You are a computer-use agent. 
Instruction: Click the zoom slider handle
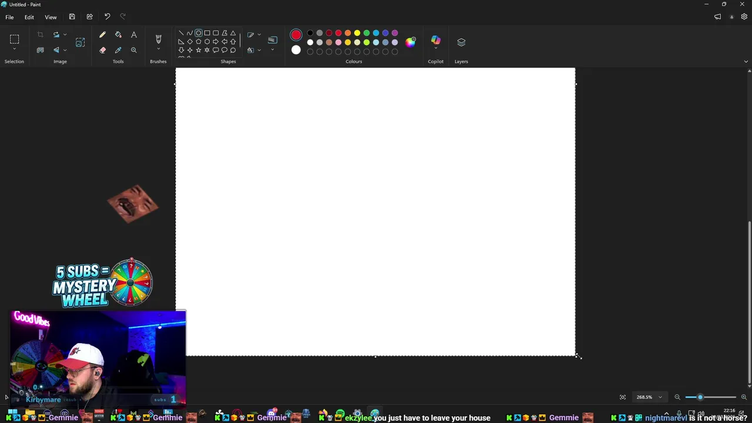[x=700, y=397]
